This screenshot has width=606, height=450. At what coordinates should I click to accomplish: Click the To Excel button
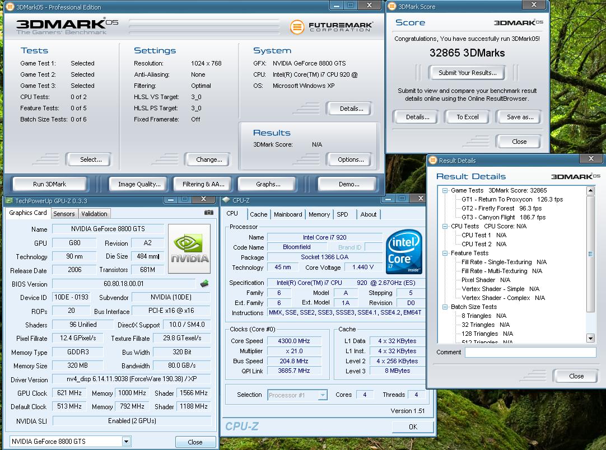click(x=467, y=117)
